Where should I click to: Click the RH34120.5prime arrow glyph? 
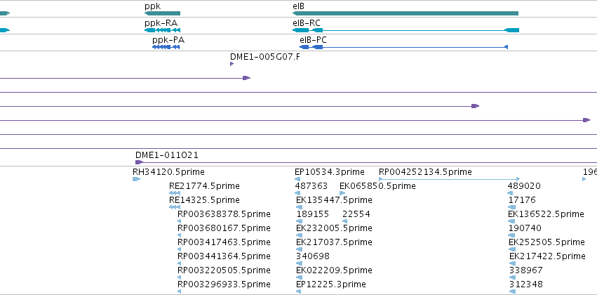pyautogui.click(x=136, y=179)
